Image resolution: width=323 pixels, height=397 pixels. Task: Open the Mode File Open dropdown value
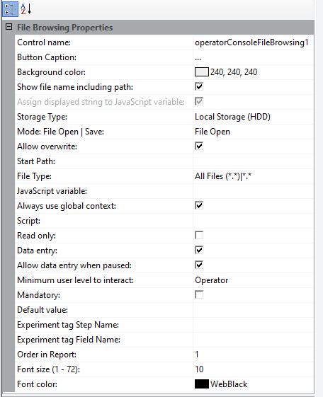253,132
